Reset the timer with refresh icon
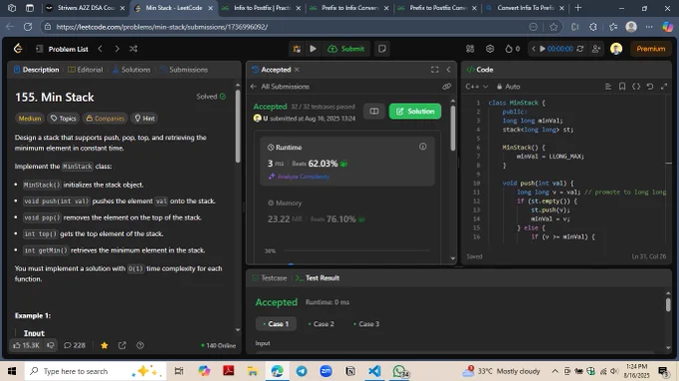The image size is (679, 381). pyautogui.click(x=580, y=49)
